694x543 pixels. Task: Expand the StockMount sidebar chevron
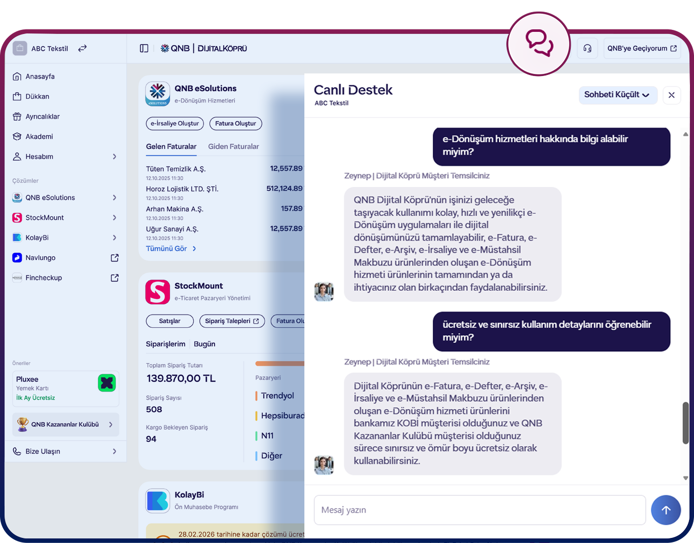point(115,217)
